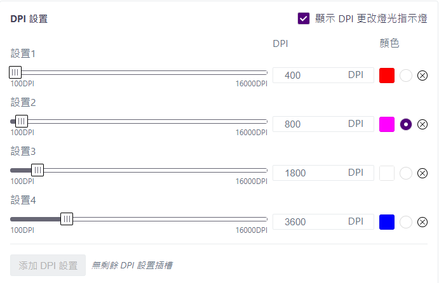The height and width of the screenshot is (283, 439).
Task: Delete 設置3 using its circled X icon
Action: 422,173
